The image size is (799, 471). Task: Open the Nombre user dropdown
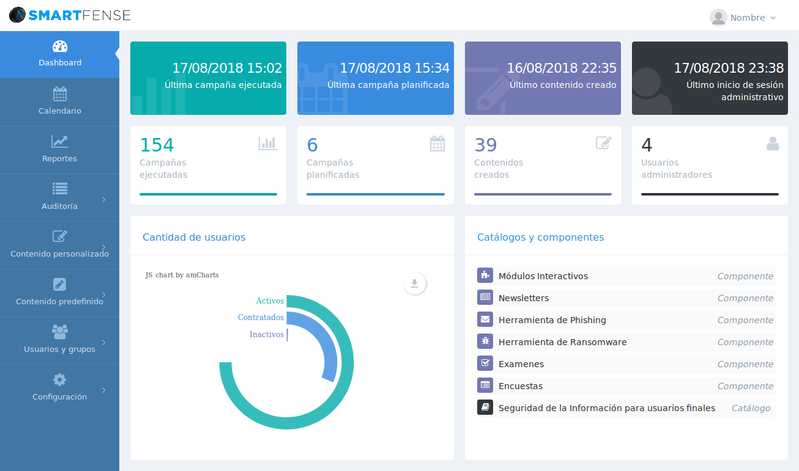pos(744,17)
